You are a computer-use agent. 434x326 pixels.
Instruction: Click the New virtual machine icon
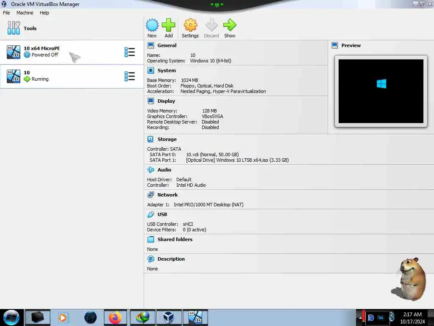pyautogui.click(x=152, y=25)
